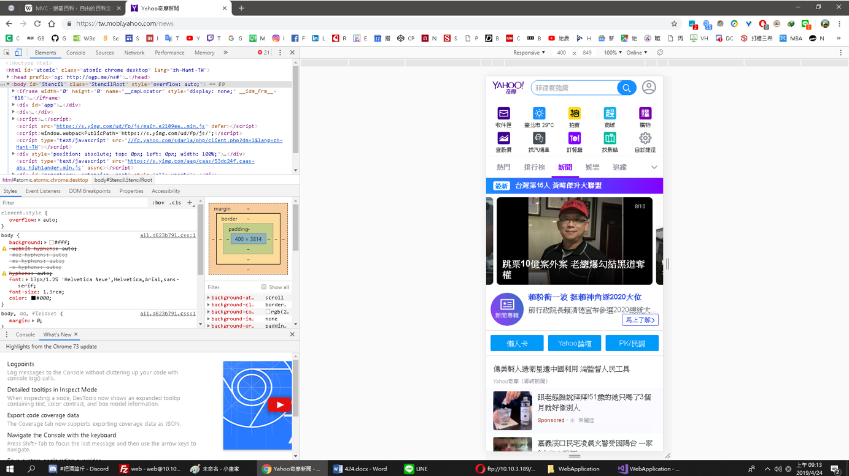Open the Yahoo user profile icon
Screen dimensions: 849x476
pyautogui.click(x=649, y=88)
